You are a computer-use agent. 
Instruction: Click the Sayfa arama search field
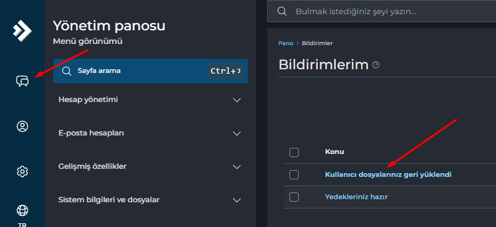coord(150,71)
